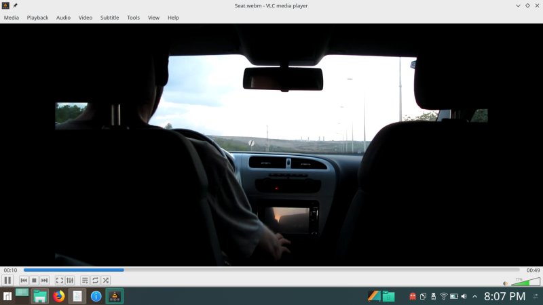Open the clipboard tray icon
The height and width of the screenshot is (305, 543).
pyautogui.click(x=423, y=296)
